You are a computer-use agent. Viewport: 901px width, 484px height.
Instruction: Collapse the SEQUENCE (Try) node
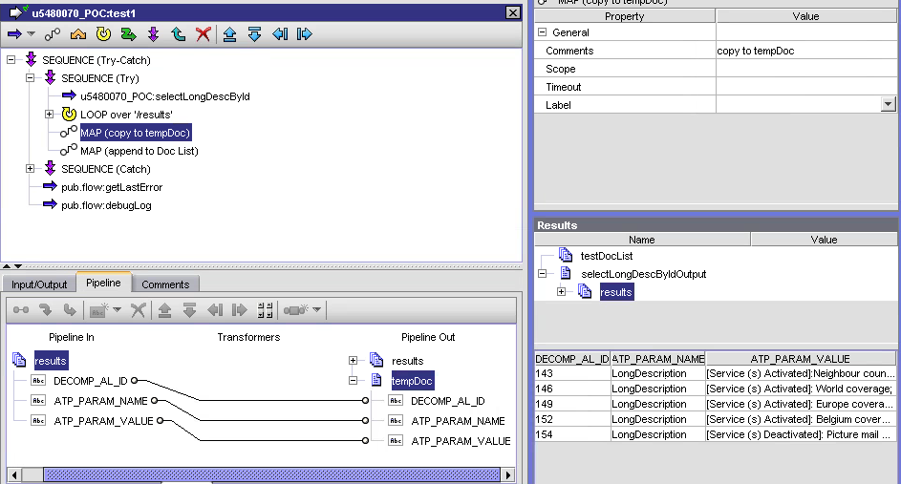(x=30, y=78)
